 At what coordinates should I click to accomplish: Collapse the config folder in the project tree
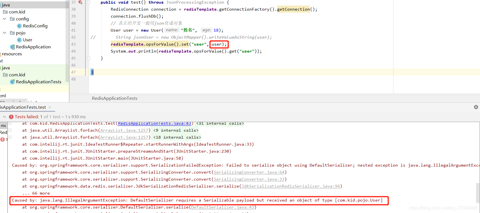(4, 19)
